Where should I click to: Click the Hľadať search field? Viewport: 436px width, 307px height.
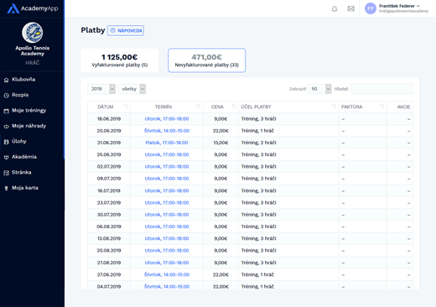coord(381,89)
